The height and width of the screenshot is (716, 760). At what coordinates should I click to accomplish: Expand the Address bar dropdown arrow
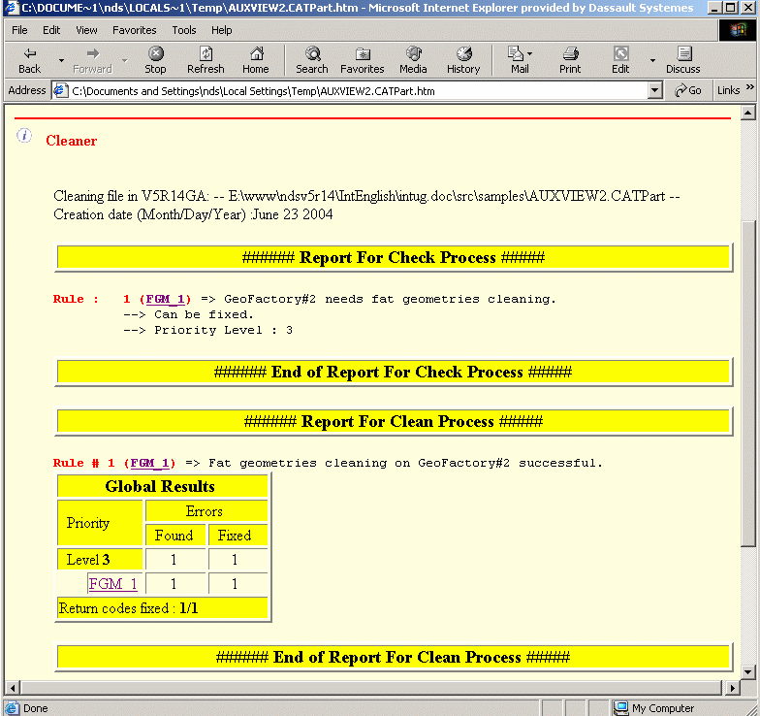[654, 90]
